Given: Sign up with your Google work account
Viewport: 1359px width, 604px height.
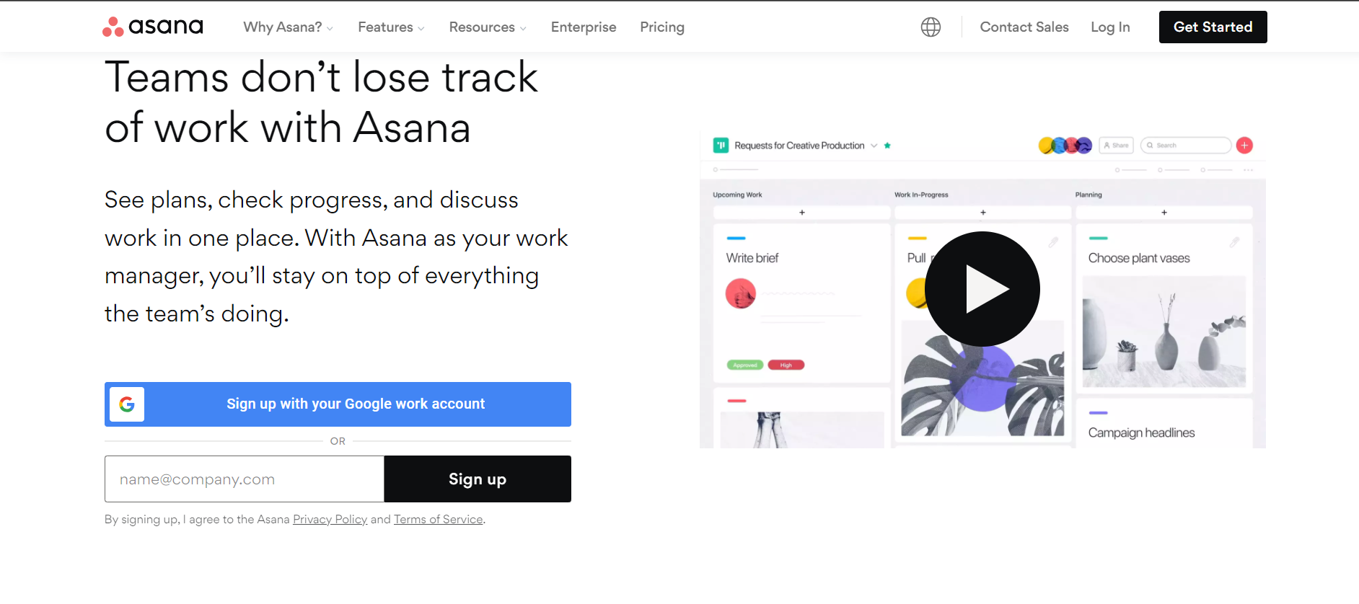Looking at the screenshot, I should [x=338, y=404].
